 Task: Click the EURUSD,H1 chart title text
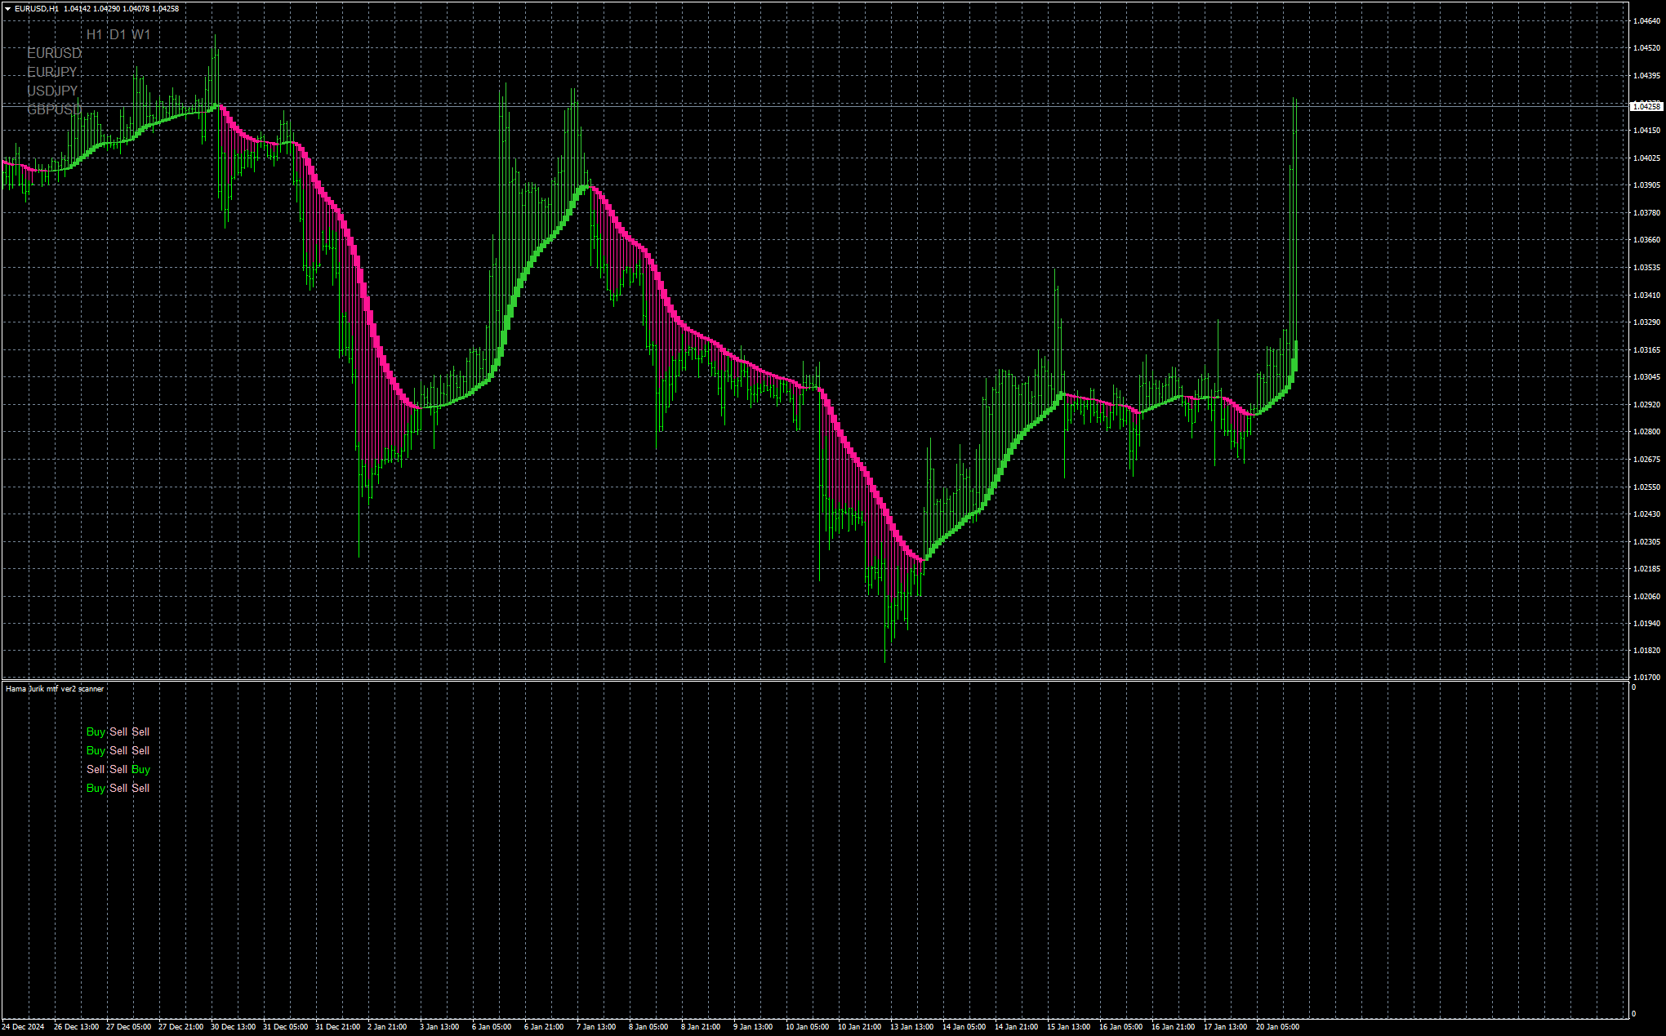click(37, 9)
